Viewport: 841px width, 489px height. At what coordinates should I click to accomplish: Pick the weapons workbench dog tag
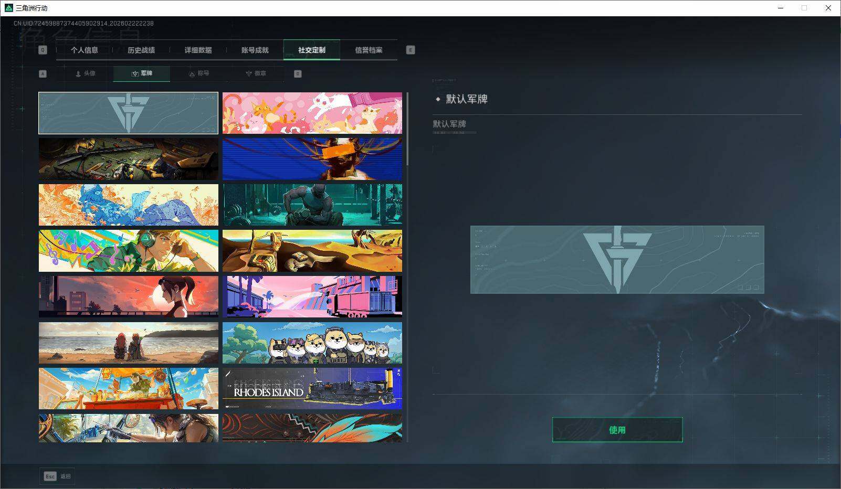click(128, 158)
